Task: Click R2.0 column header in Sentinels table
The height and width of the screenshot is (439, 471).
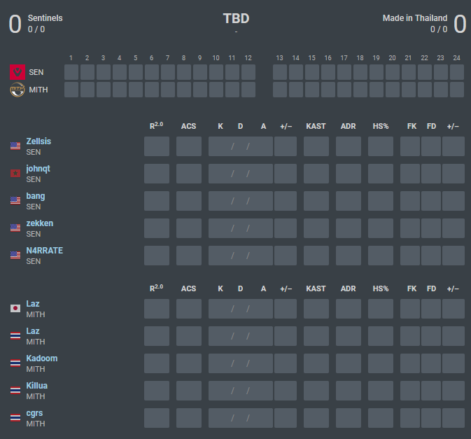Action: pos(156,125)
